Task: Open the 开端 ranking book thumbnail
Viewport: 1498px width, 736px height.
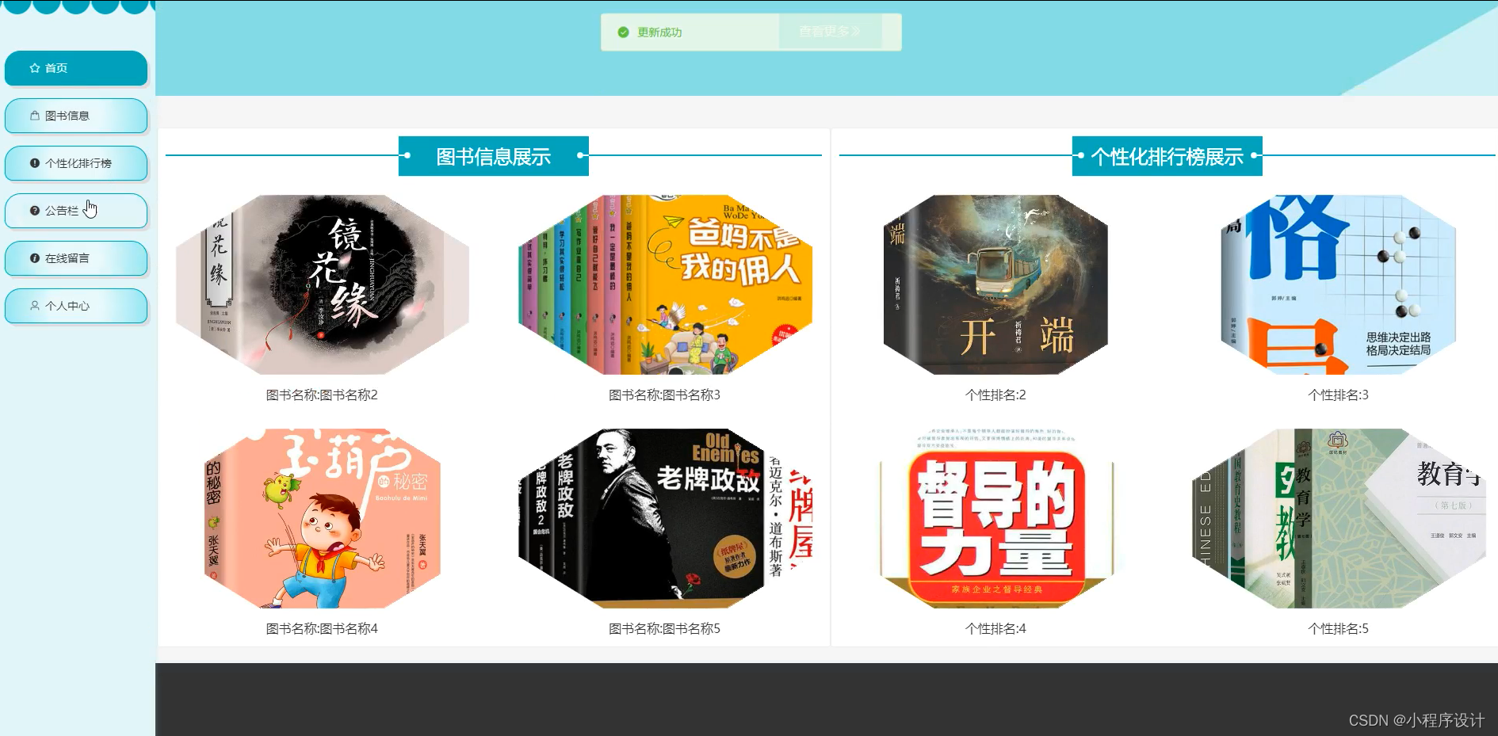Action: (995, 284)
